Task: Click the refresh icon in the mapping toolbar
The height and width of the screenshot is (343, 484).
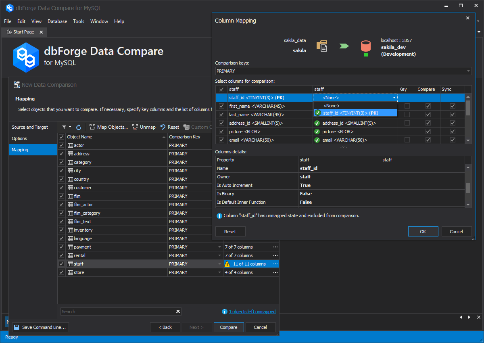Action: click(x=79, y=127)
